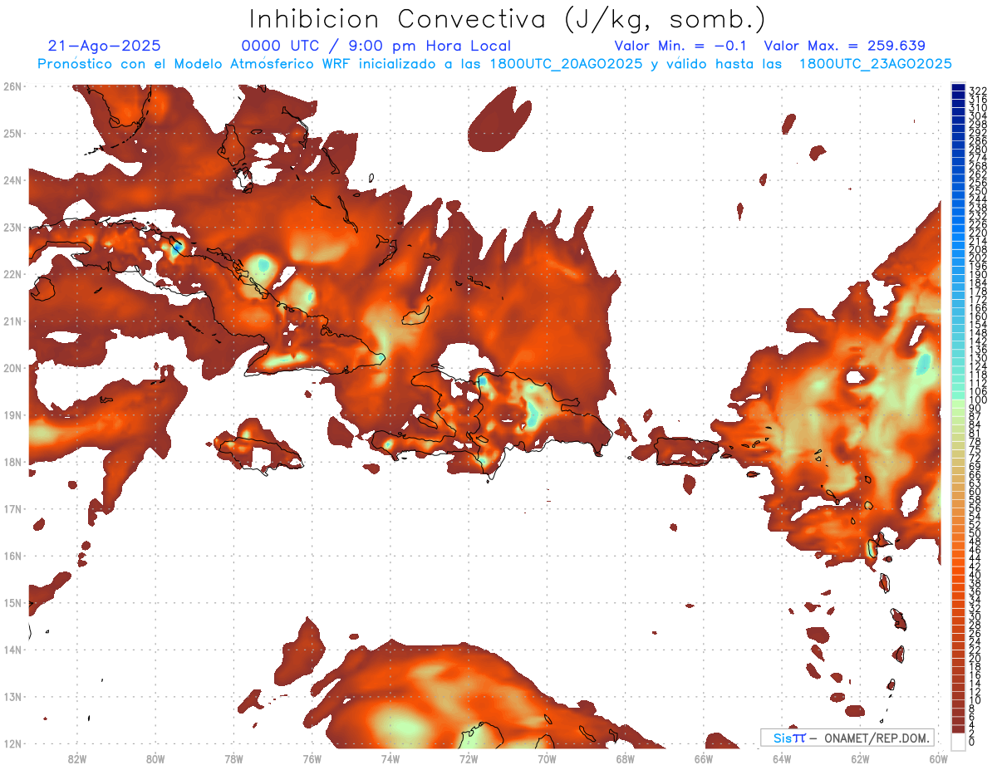The width and height of the screenshot is (997, 770).
Task: Click the '148' value on the color scale
Action: click(x=977, y=332)
